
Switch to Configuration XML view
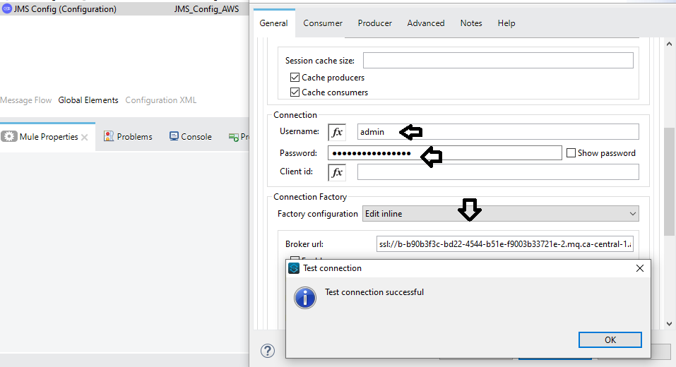click(x=161, y=100)
